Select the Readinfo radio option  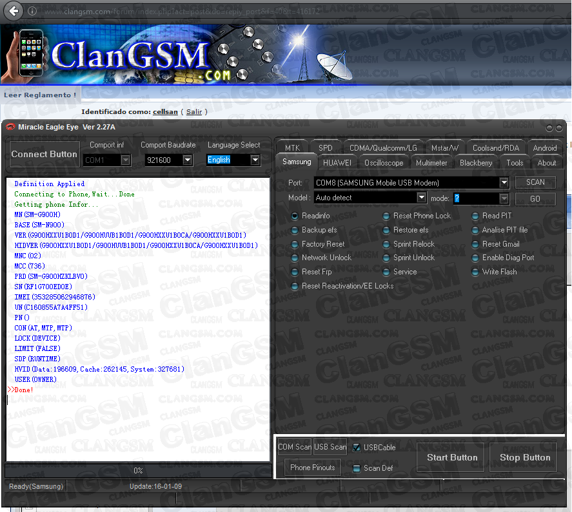(295, 216)
